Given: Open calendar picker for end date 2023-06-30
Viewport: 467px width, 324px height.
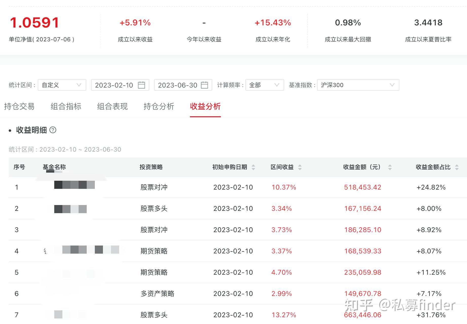Looking at the screenshot, I should pyautogui.click(x=204, y=85).
